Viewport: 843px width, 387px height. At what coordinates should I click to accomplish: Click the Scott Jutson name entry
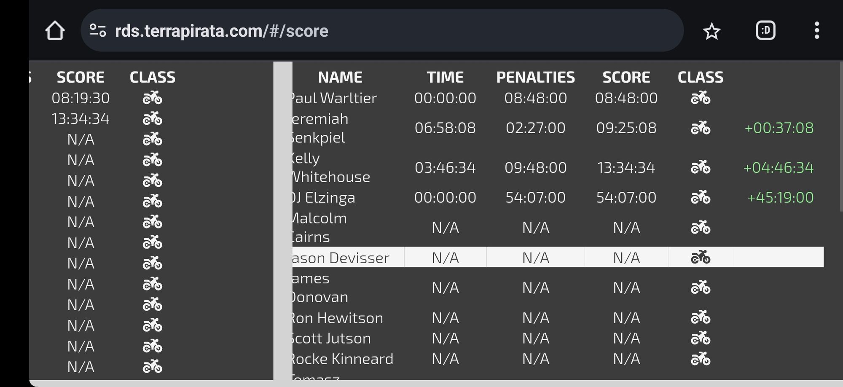[x=331, y=338]
